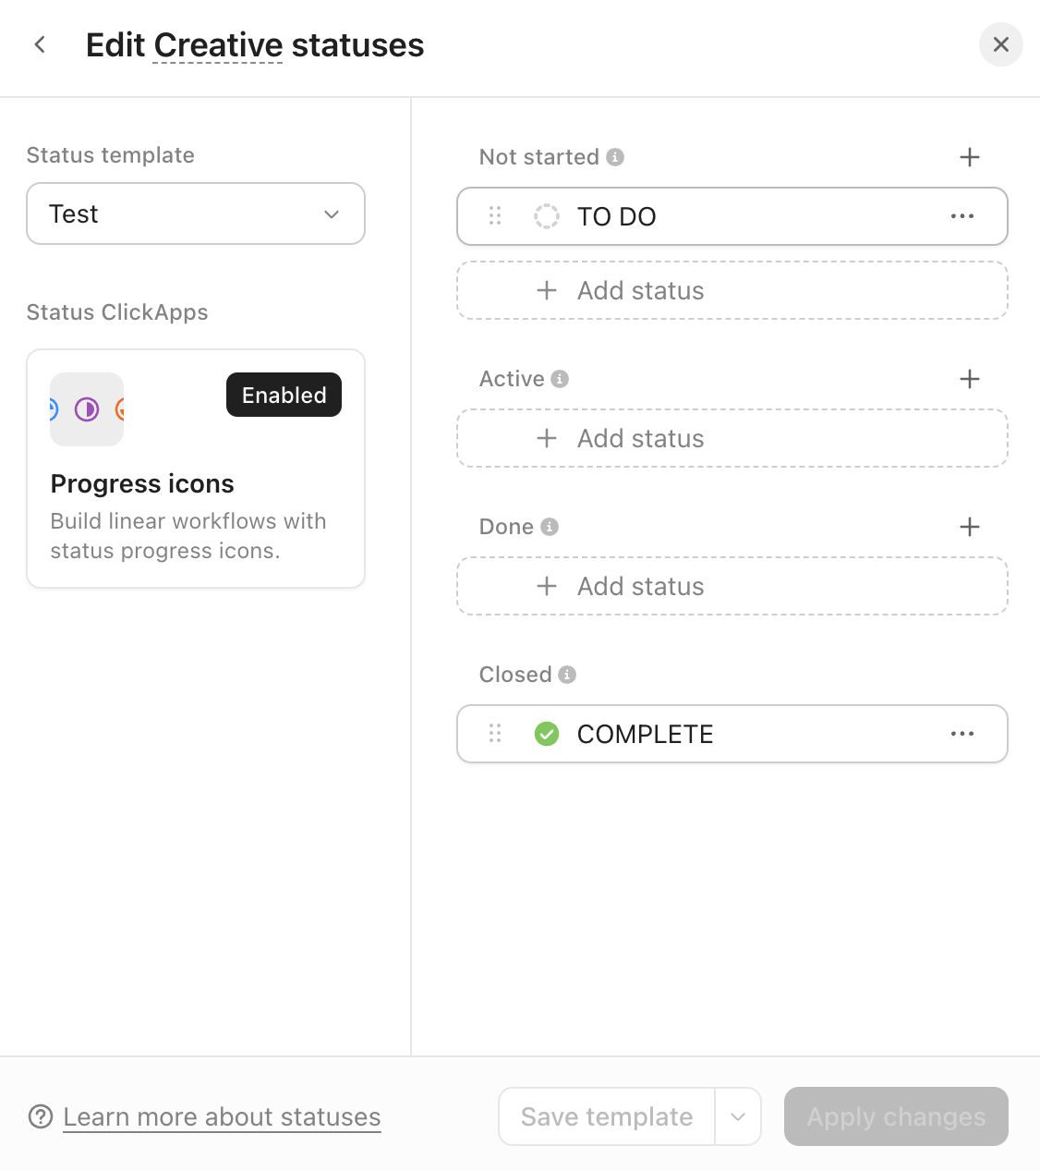Screen dimensions: 1040x1170
Task: Click the plus icon beside Not started
Action: point(969,157)
